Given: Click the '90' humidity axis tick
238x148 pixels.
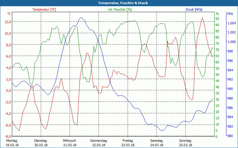Looking at the screenshot, I should 217,25.
